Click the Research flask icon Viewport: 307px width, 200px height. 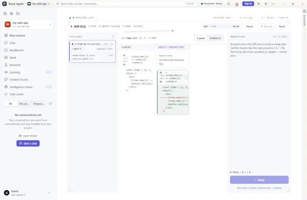click(6, 65)
